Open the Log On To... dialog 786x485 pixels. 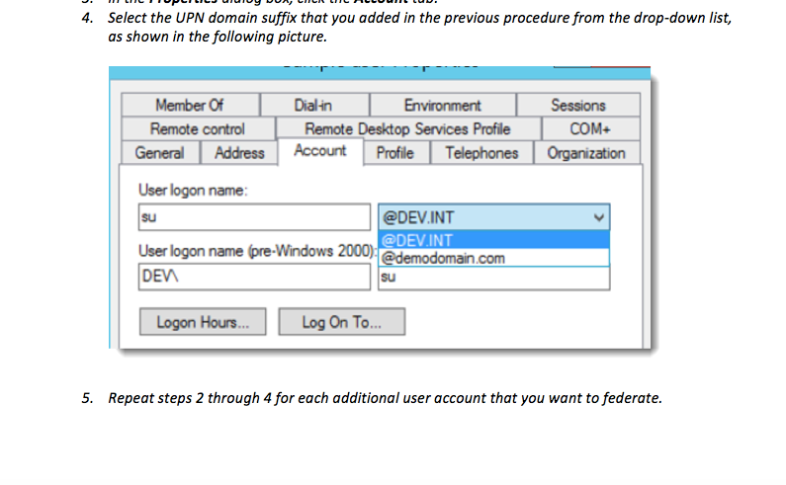pos(340,323)
